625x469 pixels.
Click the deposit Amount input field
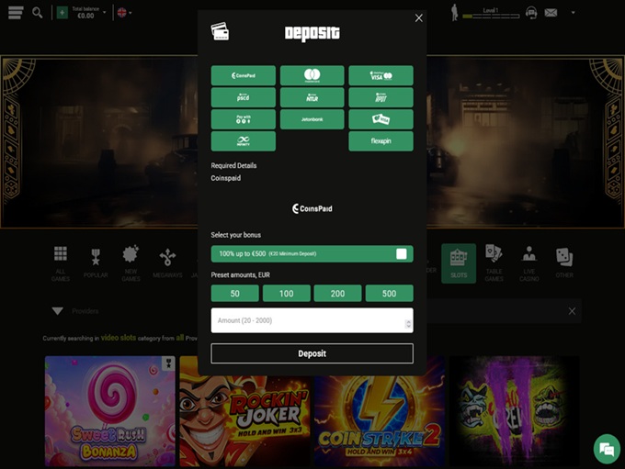click(307, 320)
